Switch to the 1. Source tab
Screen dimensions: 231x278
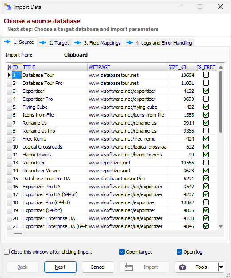(19, 42)
